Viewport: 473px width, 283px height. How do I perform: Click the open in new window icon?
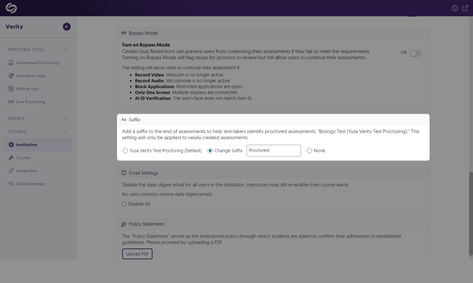tap(465, 8)
